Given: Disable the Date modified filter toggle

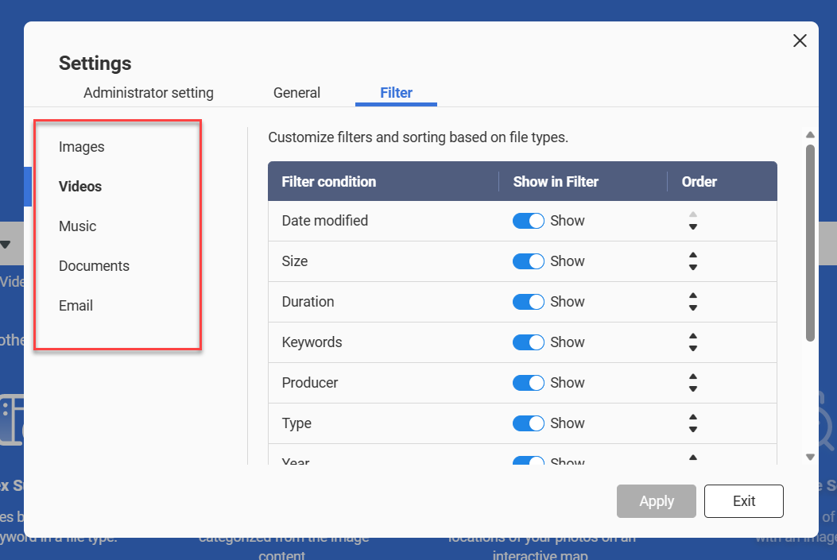Looking at the screenshot, I should (528, 220).
